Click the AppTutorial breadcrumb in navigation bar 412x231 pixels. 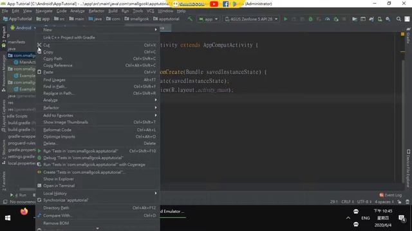coord(17,19)
